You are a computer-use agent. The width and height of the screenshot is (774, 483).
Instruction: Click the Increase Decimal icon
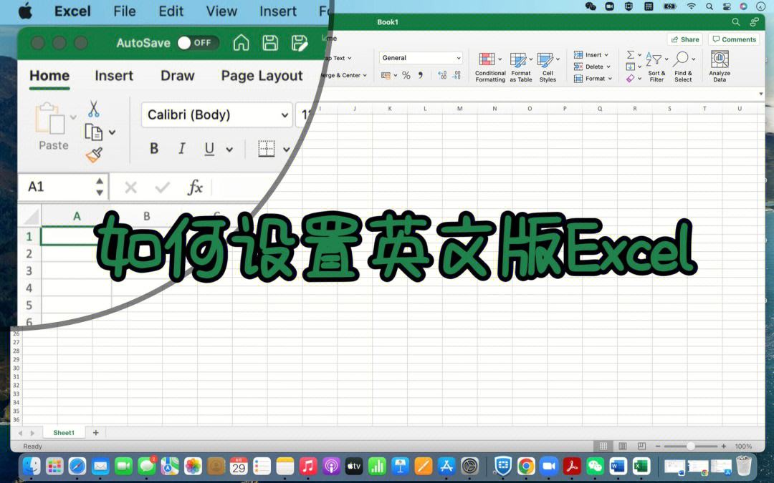[442, 75]
